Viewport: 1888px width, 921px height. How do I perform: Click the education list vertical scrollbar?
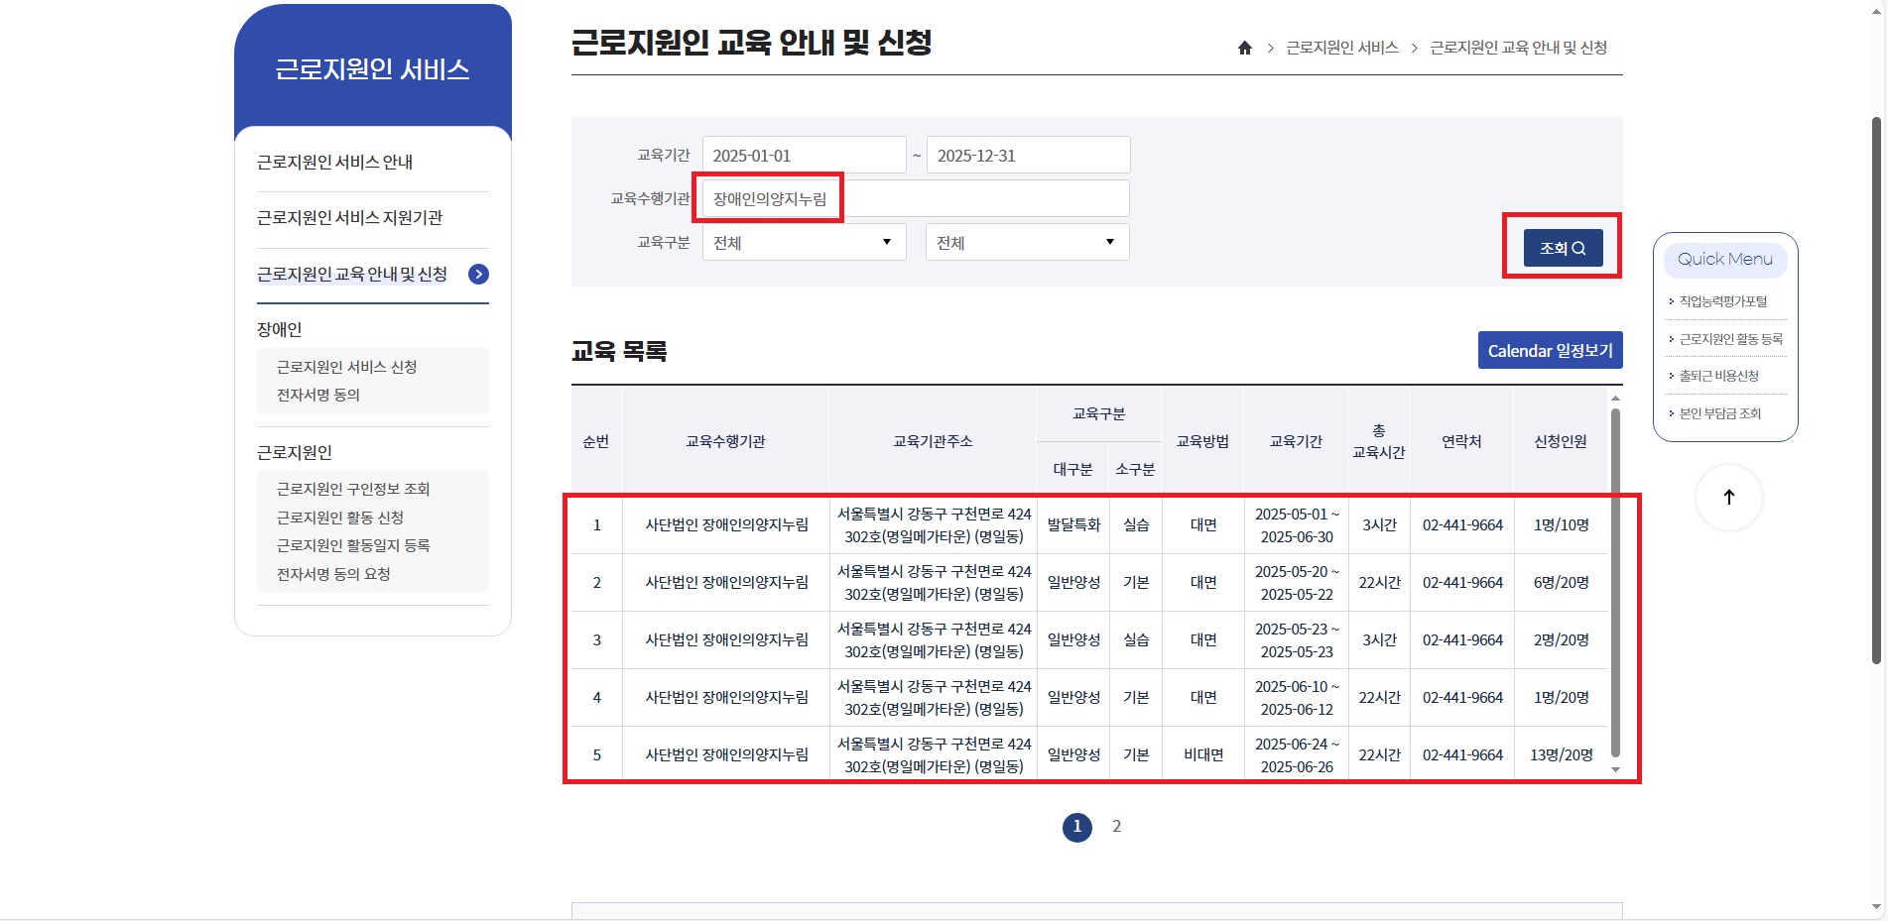(x=1615, y=583)
